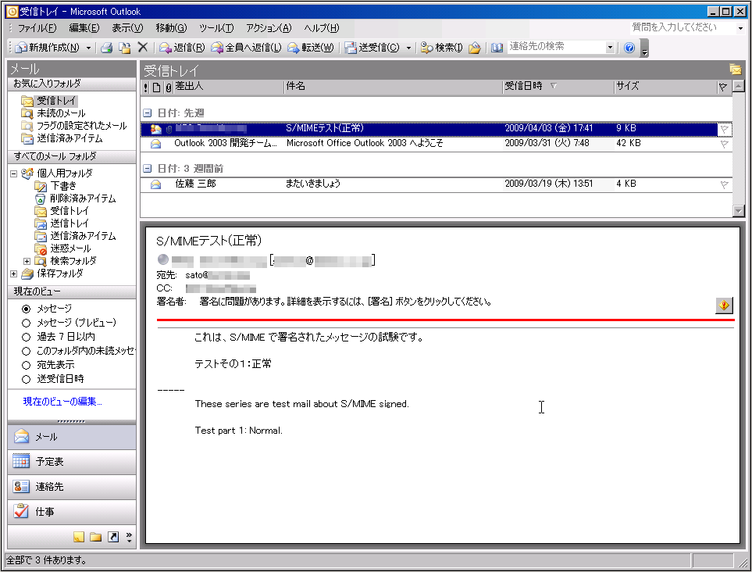
Task: Forward message using 転送(W)
Action: click(x=310, y=48)
